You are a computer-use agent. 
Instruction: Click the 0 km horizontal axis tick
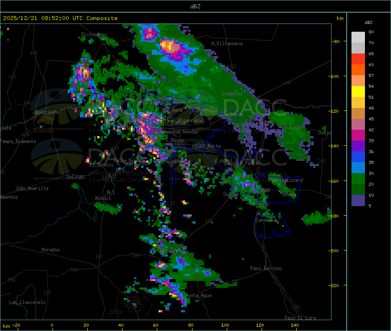52,325
